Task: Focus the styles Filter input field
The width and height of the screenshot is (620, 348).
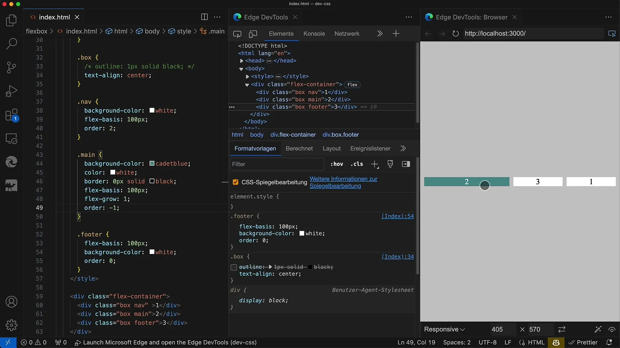Action: [277, 164]
